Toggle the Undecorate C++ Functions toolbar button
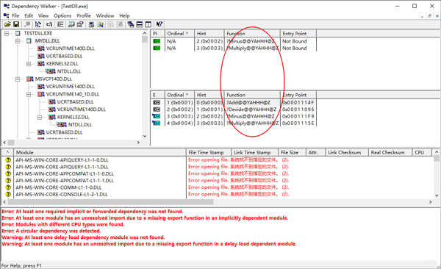The width and height of the screenshot is (441, 269). click(x=60, y=24)
